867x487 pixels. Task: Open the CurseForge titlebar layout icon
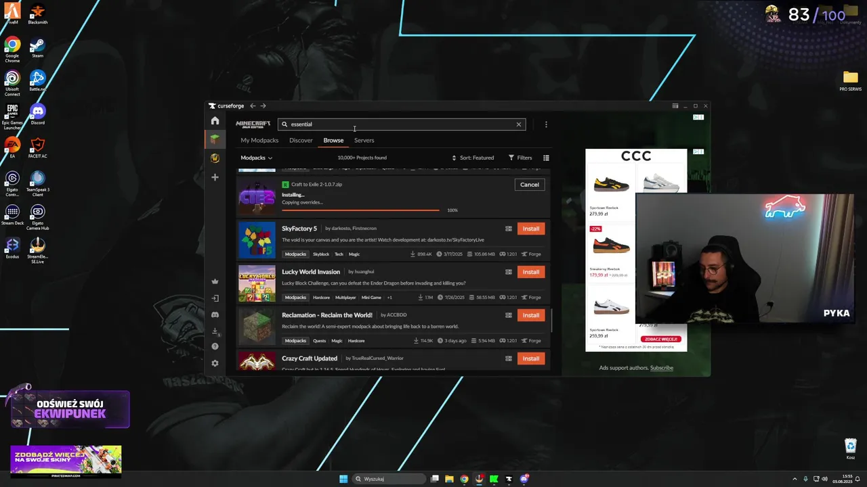pyautogui.click(x=675, y=106)
